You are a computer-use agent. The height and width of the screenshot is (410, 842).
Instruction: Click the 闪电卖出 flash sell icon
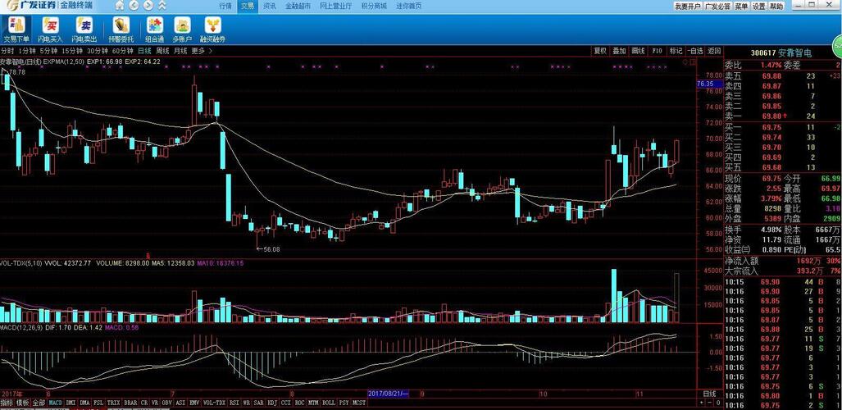point(84,30)
